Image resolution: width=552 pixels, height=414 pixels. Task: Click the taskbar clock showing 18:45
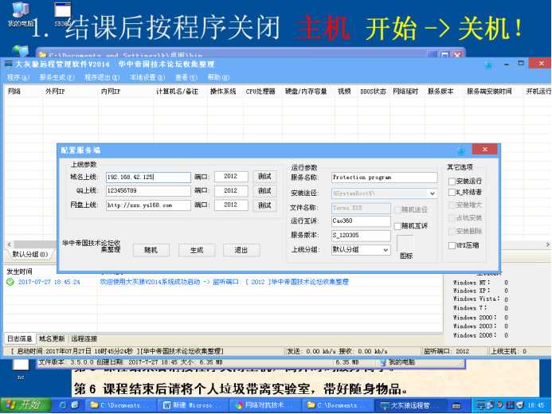(x=535, y=405)
